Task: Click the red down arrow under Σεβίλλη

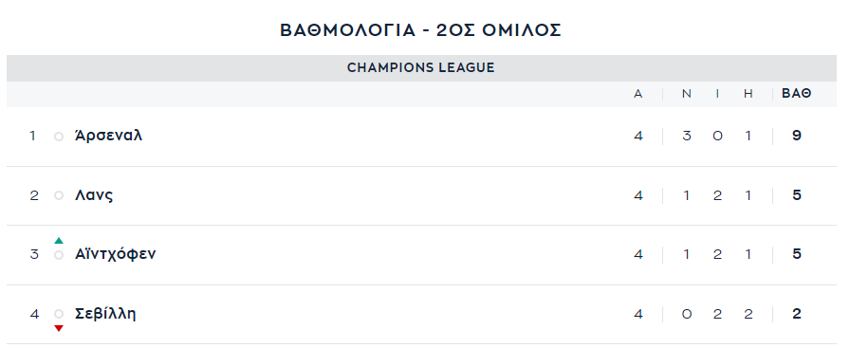Action: (59, 328)
